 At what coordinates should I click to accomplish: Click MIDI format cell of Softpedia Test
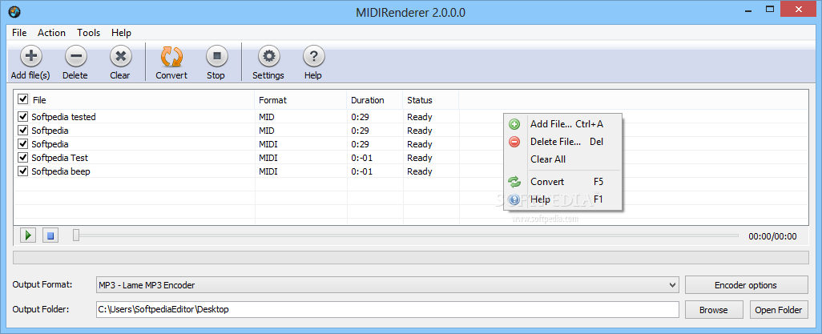pyautogui.click(x=268, y=158)
